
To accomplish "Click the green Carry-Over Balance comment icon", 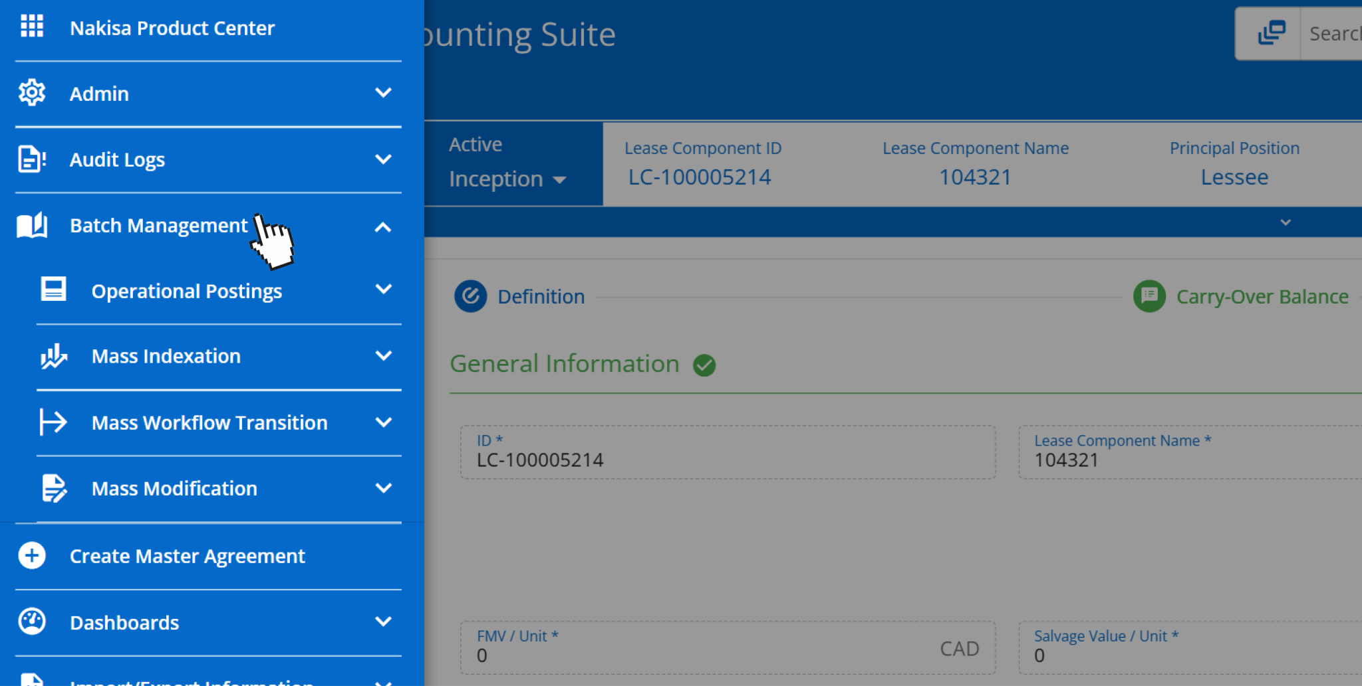I will click(1149, 296).
